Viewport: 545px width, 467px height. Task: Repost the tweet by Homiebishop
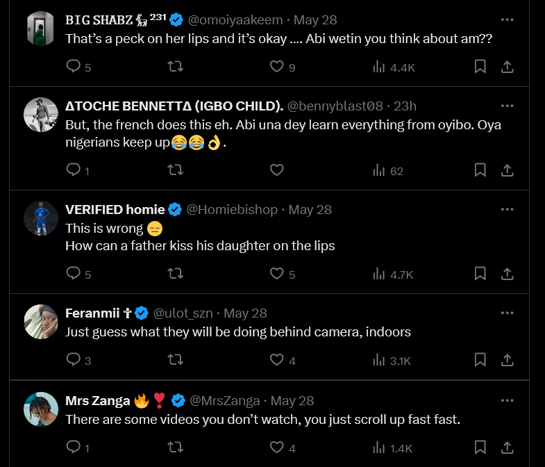pos(176,274)
